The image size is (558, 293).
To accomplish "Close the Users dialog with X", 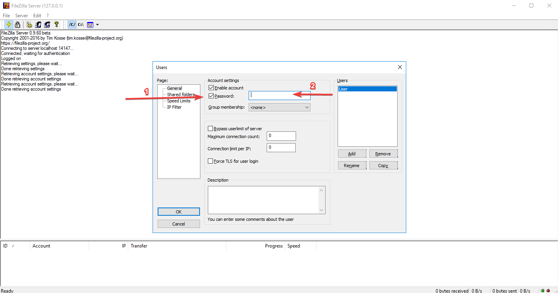I will pos(400,67).
